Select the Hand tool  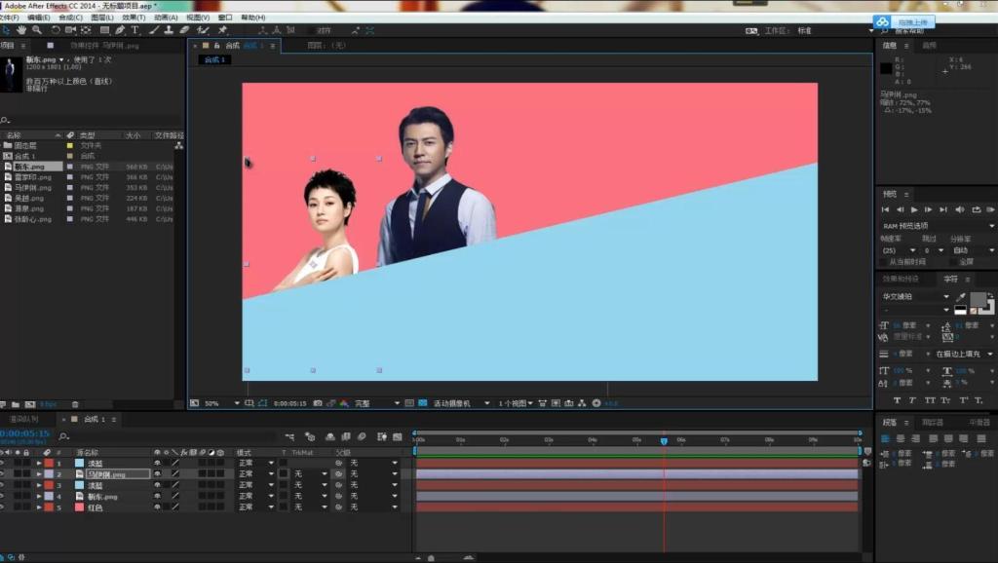[21, 30]
